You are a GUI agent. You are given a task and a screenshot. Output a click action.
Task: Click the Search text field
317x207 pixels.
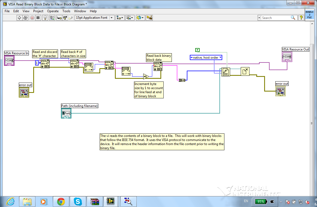276,18
